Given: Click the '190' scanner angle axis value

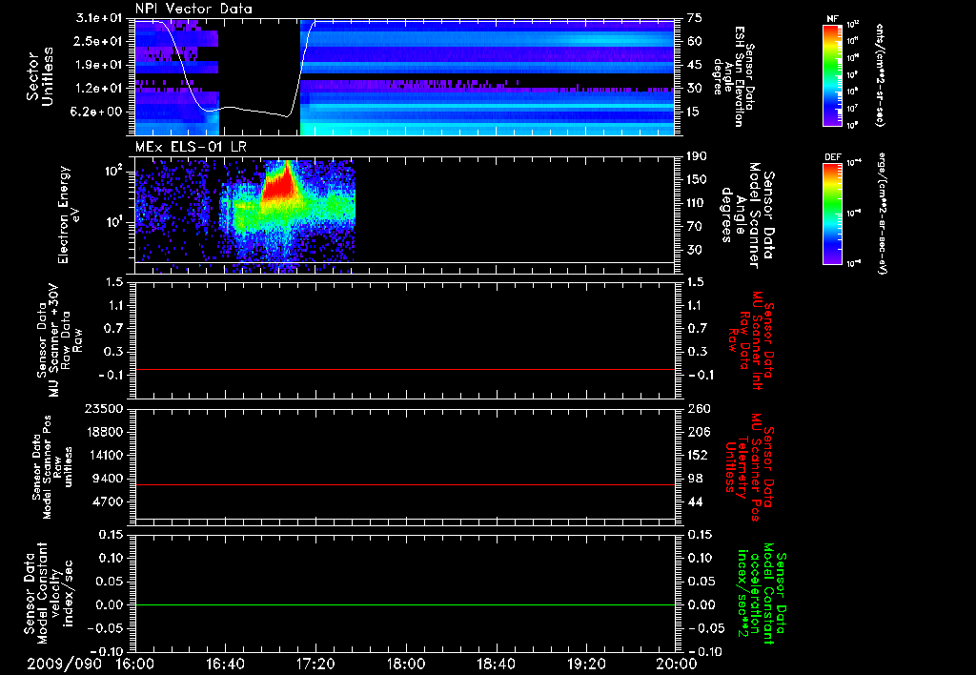Looking at the screenshot, I should pos(697,155).
